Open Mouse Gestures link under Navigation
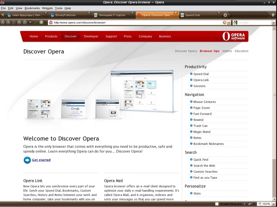The height and width of the screenshot is (207, 277). (205, 102)
